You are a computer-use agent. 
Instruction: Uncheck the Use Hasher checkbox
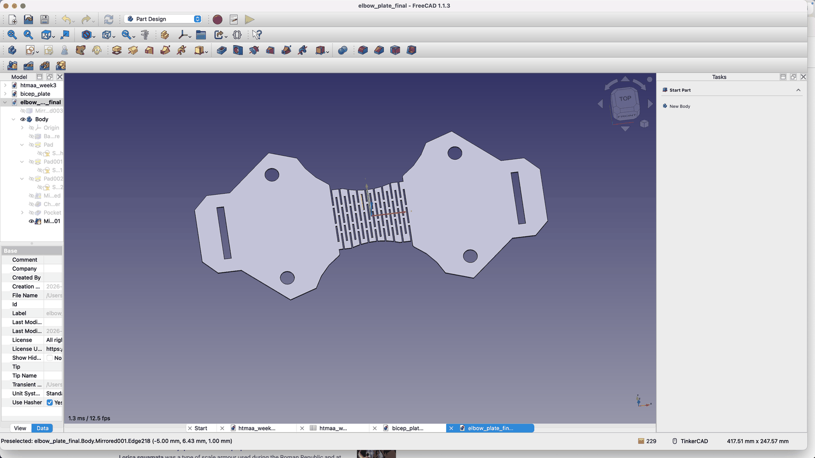coord(49,403)
